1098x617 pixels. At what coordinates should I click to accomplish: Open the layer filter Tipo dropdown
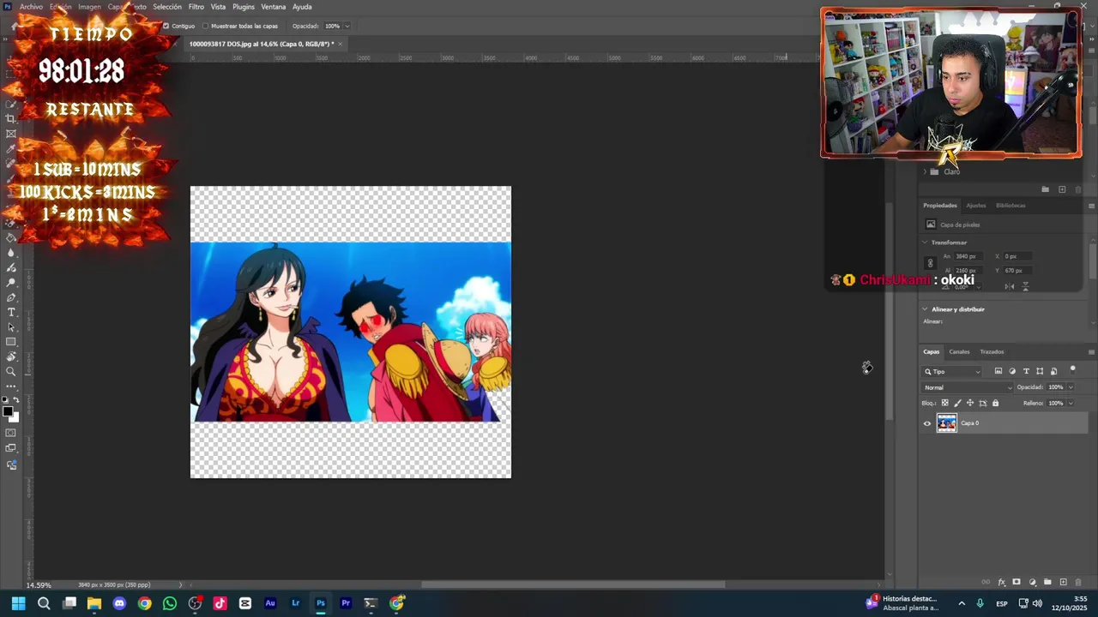tap(952, 372)
